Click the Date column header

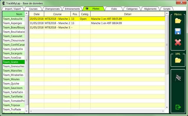[37, 14]
